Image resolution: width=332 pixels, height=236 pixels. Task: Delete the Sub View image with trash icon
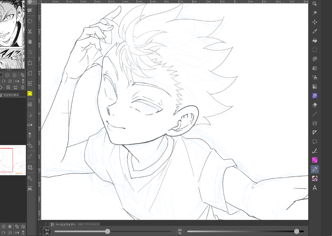click(23, 88)
